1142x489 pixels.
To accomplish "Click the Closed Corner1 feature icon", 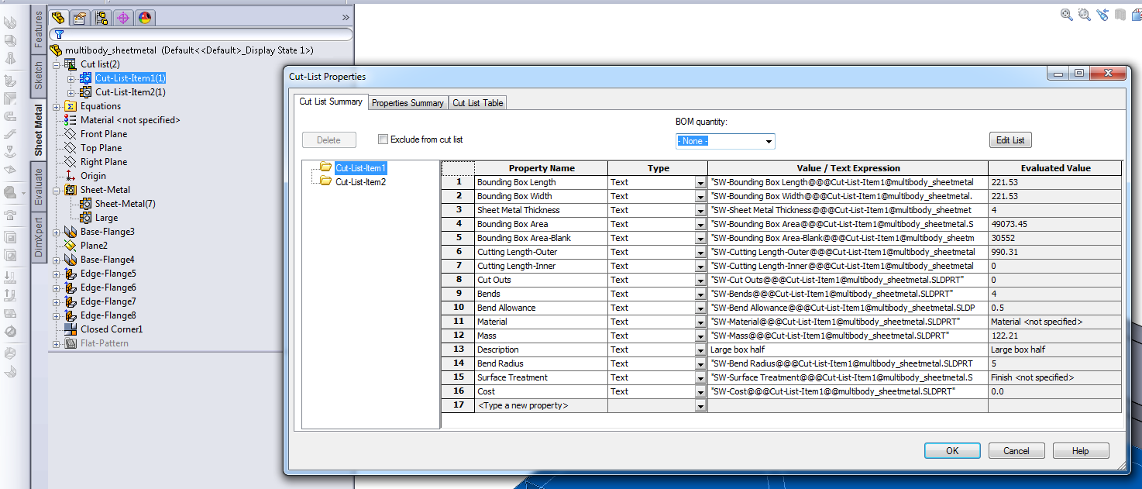I will pos(71,329).
